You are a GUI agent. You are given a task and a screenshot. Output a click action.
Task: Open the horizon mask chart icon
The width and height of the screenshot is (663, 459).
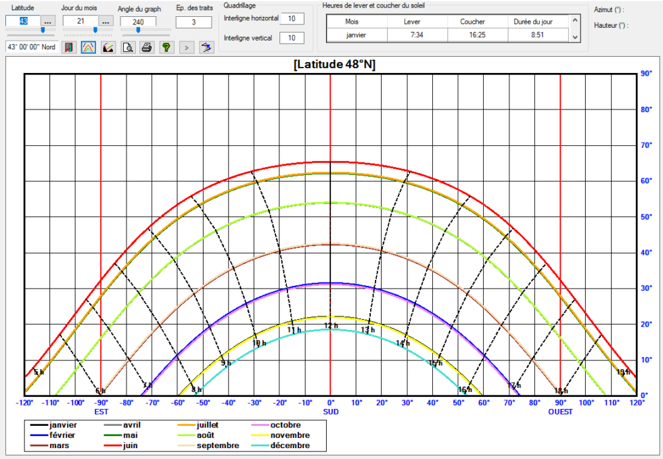[108, 47]
